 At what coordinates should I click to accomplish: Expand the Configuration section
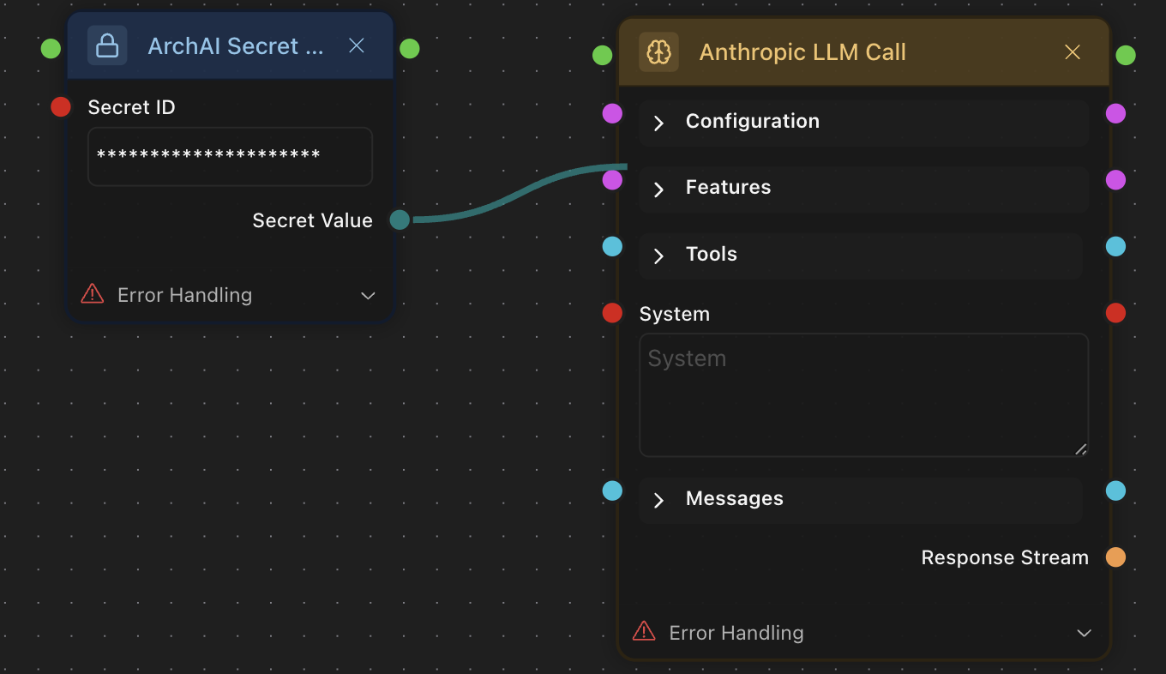[x=658, y=123]
